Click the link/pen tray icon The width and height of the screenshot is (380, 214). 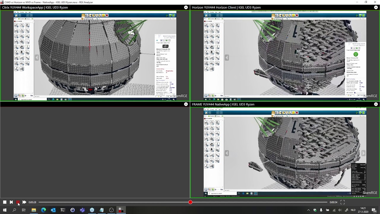(346, 210)
